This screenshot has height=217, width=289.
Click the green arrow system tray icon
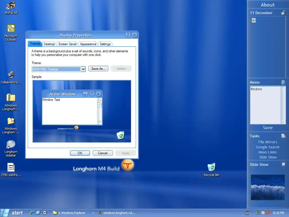(258, 213)
